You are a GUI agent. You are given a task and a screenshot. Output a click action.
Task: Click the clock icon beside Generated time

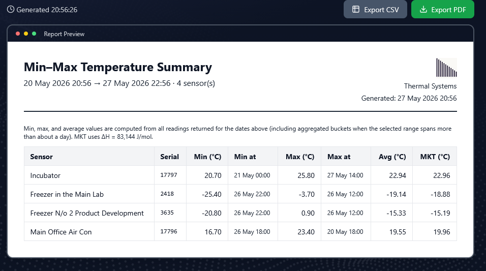(x=11, y=10)
